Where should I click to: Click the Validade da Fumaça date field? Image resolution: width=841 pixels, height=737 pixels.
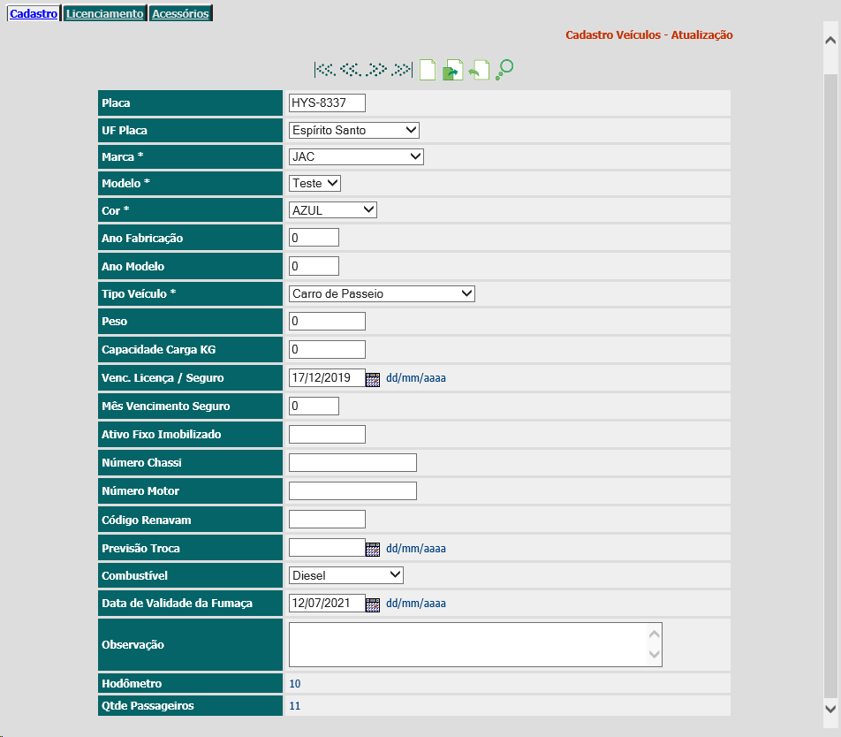tap(327, 603)
